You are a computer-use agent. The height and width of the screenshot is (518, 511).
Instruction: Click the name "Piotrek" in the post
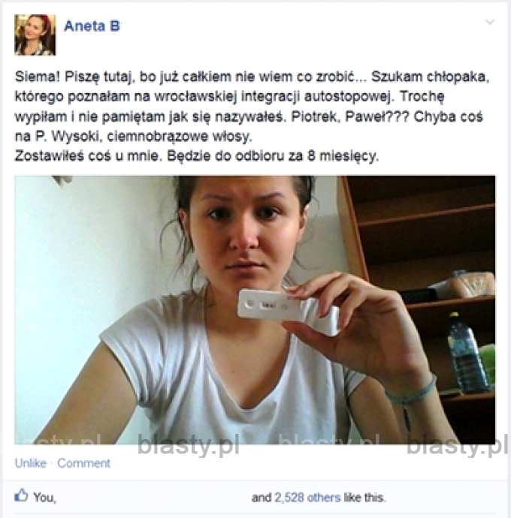[316, 116]
